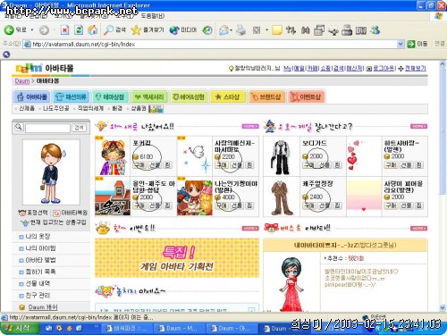Viewport: 447px width, 335px height.
Task: Click the address bar URL field
Action: (210, 44)
